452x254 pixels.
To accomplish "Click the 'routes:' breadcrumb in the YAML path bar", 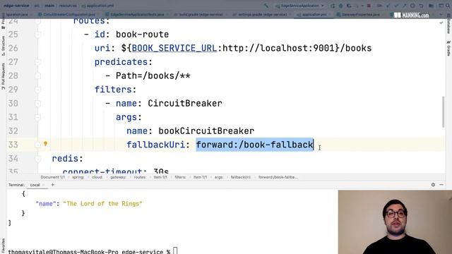I will pos(140,177).
